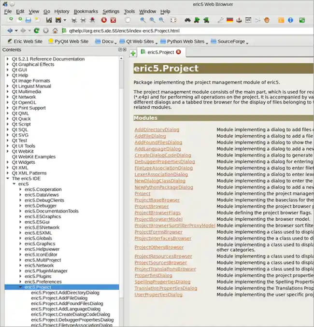Screen dimensions: 314x327
Task: Open the Settings menu
Action: click(x=111, y=11)
